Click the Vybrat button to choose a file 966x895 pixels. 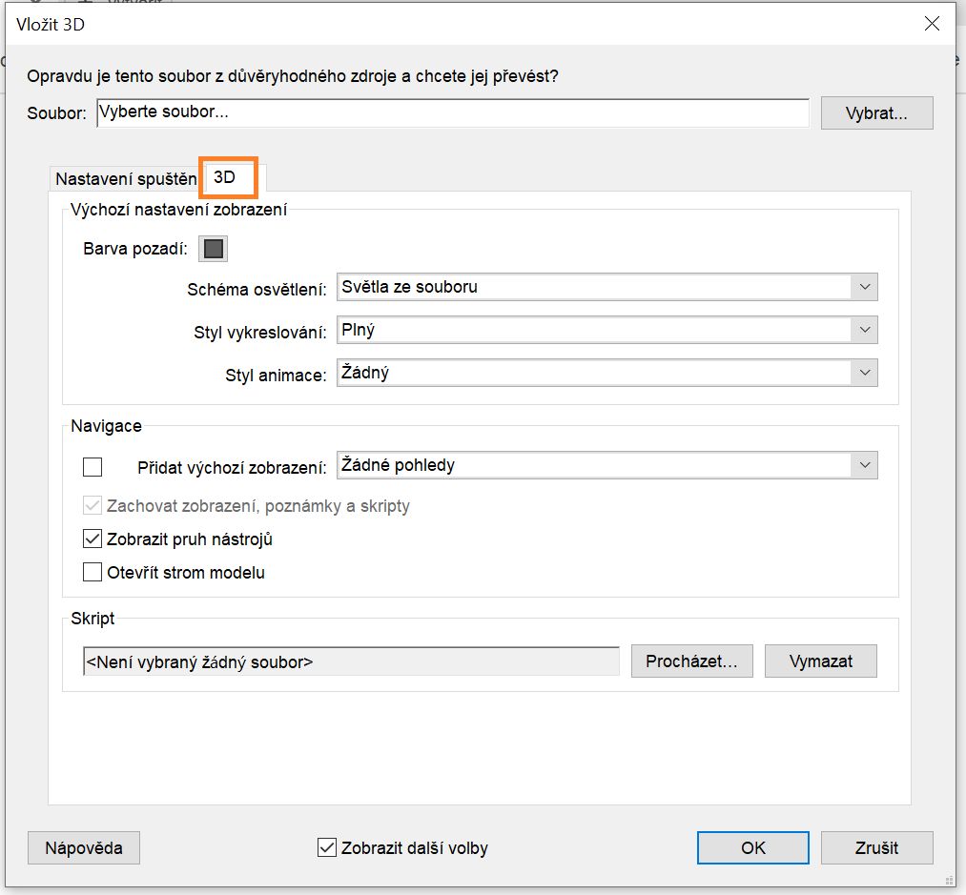click(x=875, y=112)
